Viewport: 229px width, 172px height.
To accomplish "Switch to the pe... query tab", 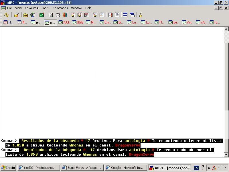I will pos(174,22).
